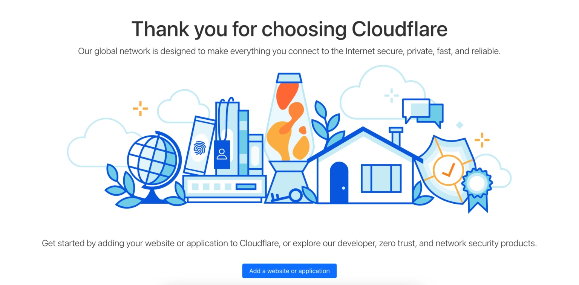Click the house window in the illustration
This screenshot has height=285, width=579.
pos(381,178)
